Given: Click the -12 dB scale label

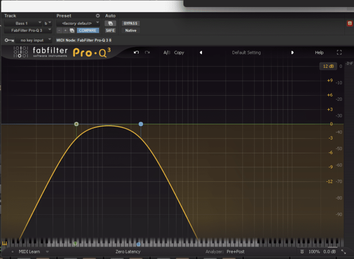Looking at the screenshot, I should coord(329,181).
